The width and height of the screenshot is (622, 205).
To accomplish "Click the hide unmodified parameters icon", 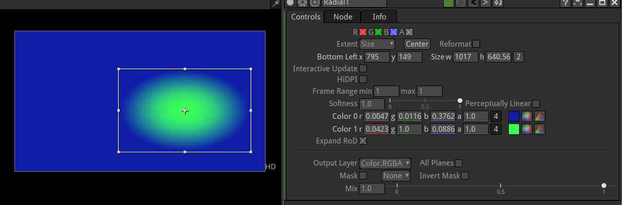I will [x=577, y=3].
